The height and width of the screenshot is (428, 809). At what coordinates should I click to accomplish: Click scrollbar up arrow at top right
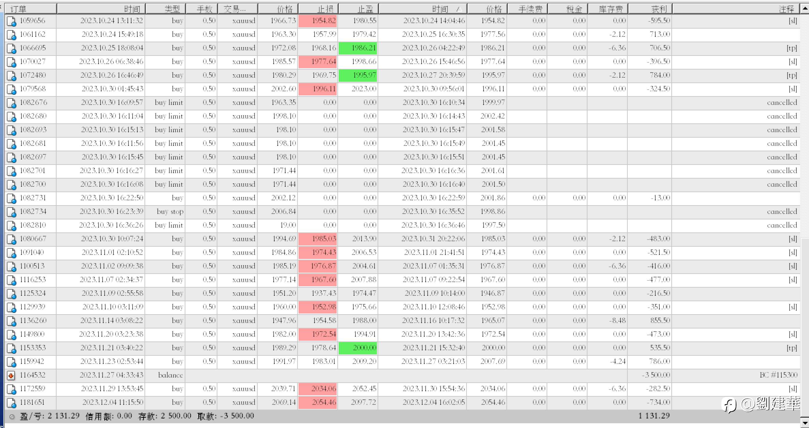coord(805,8)
